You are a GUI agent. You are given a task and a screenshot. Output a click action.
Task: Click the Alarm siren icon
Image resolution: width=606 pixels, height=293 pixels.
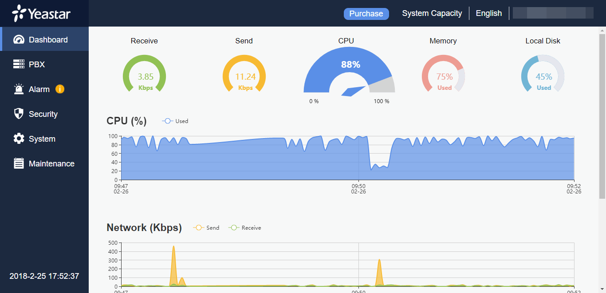(x=19, y=89)
